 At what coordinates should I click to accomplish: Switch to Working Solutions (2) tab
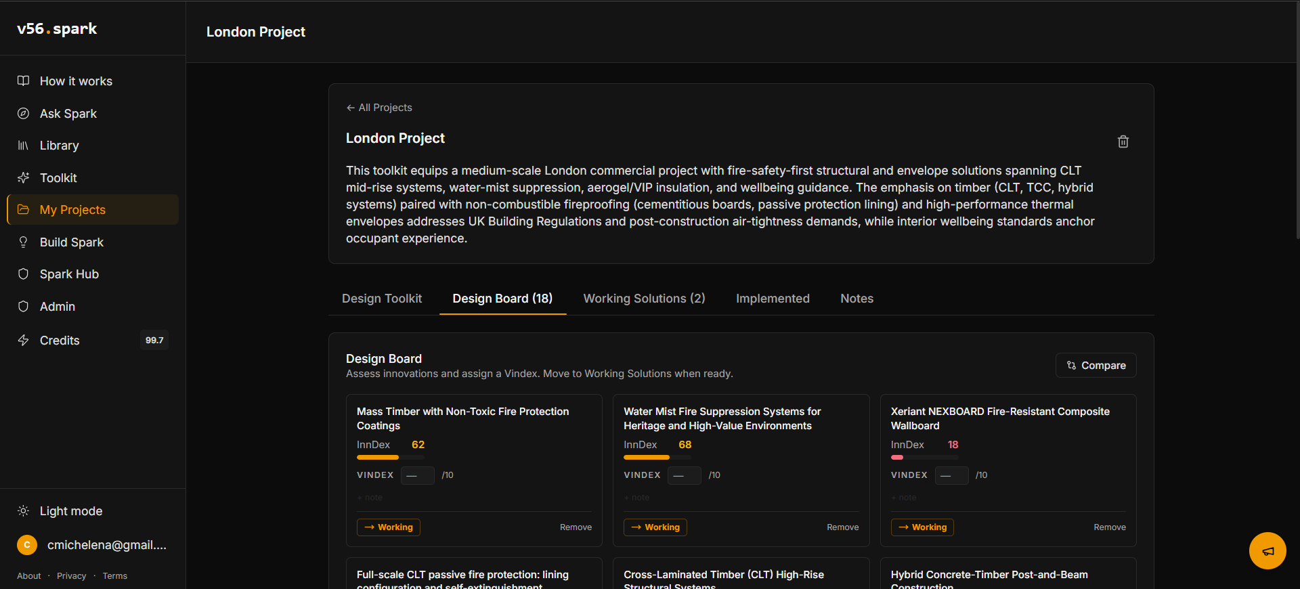click(x=645, y=299)
